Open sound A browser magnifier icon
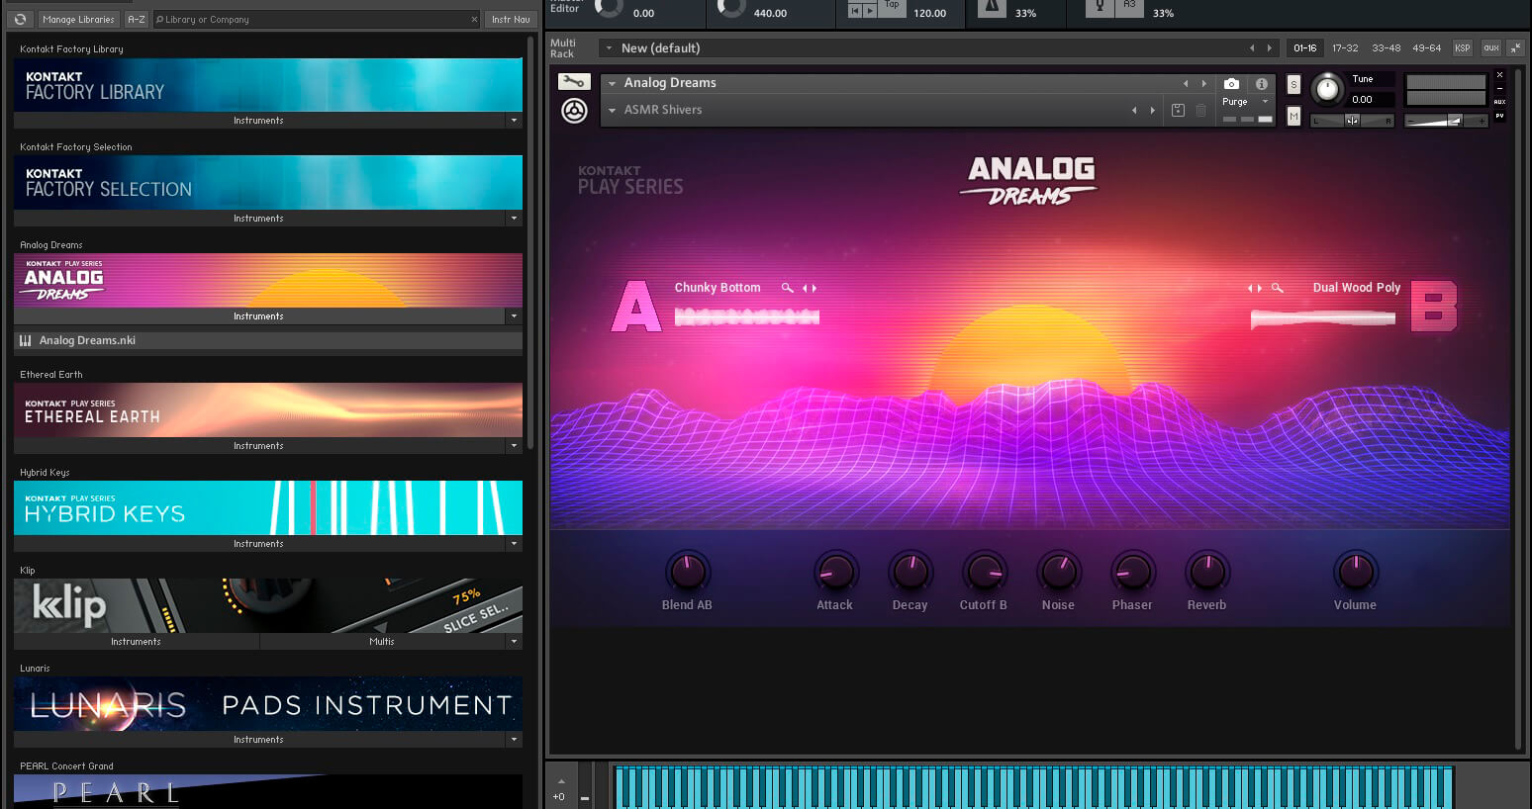Image resolution: width=1532 pixels, height=809 pixels. pos(787,288)
